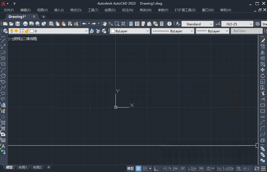This screenshot has height=172, width=267.
Task: Switch to the 布局1 layout tab
Action: [23, 167]
